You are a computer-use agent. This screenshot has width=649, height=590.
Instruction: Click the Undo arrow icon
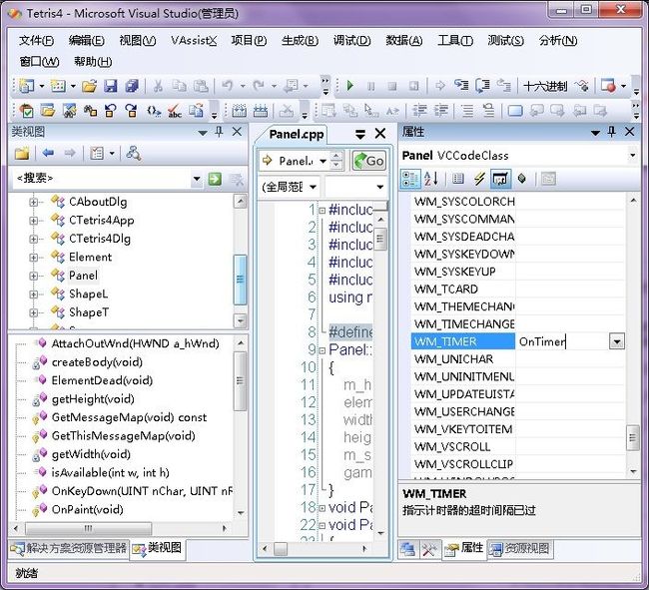coord(227,86)
